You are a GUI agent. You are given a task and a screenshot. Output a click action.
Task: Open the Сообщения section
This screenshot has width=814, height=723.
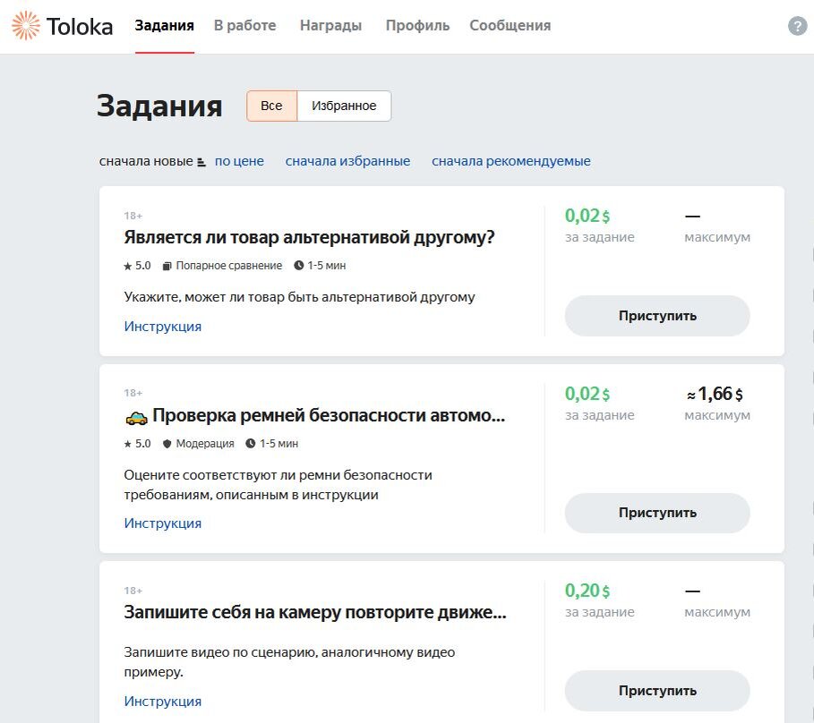click(x=509, y=25)
